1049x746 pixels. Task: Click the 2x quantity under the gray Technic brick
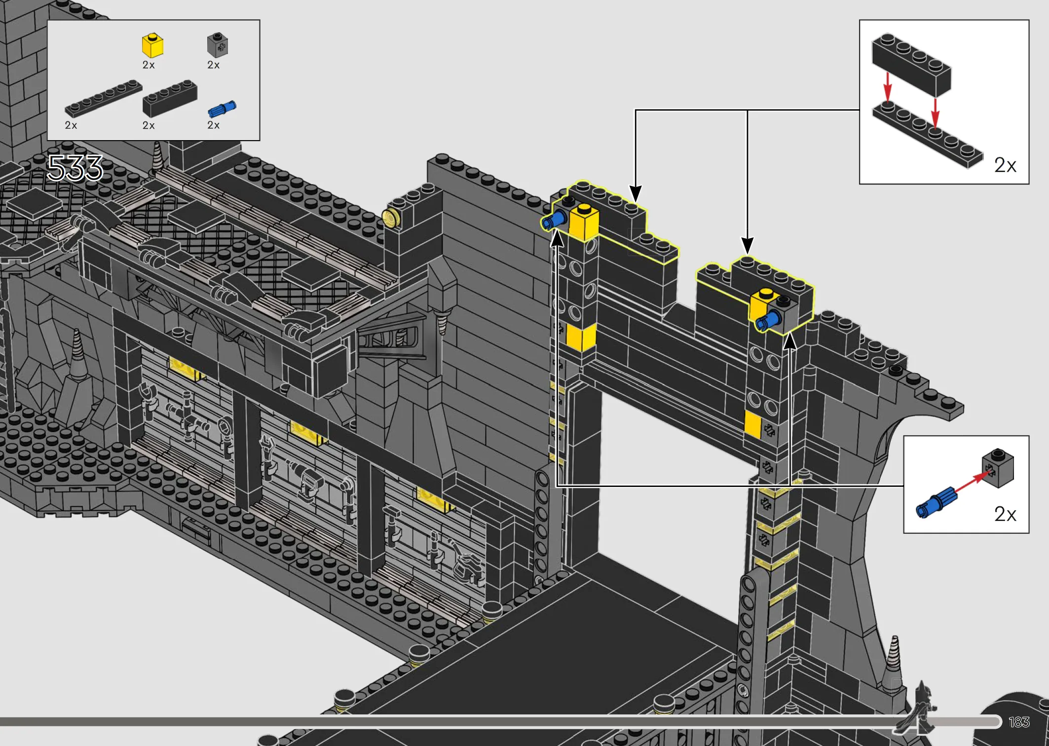coord(213,65)
